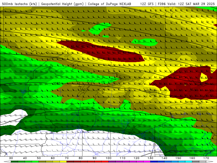Viewport: 217px width, 163px height.
Task: Select the olive legend swatch just above 50 kts
Action: click(x=42, y=162)
